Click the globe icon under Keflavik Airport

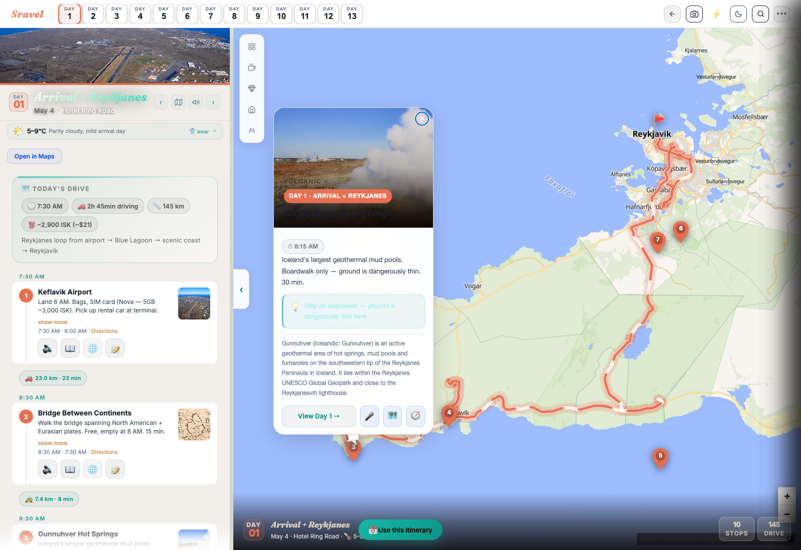[x=93, y=348]
